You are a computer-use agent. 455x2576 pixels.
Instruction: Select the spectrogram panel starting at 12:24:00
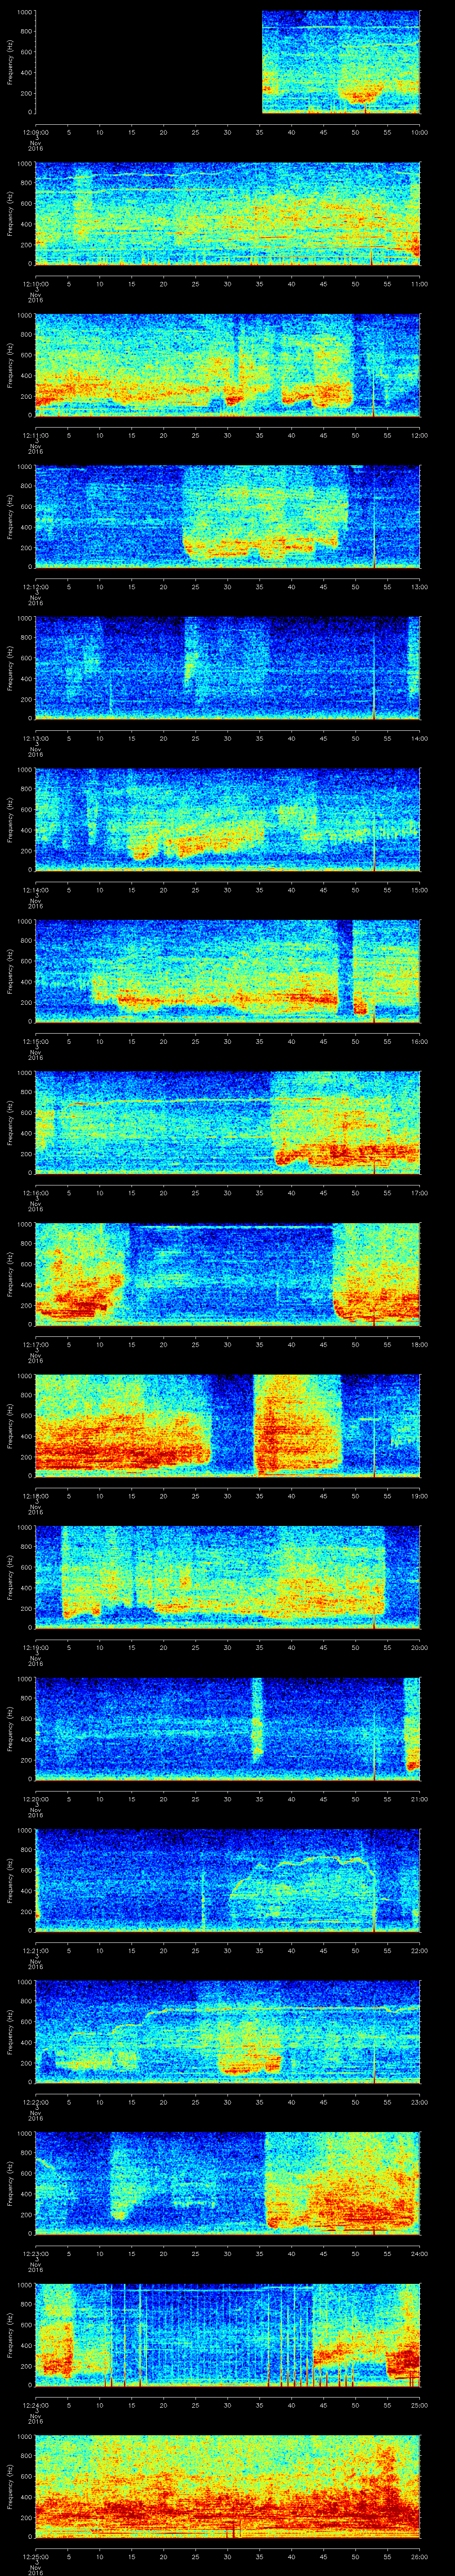coord(228,2335)
